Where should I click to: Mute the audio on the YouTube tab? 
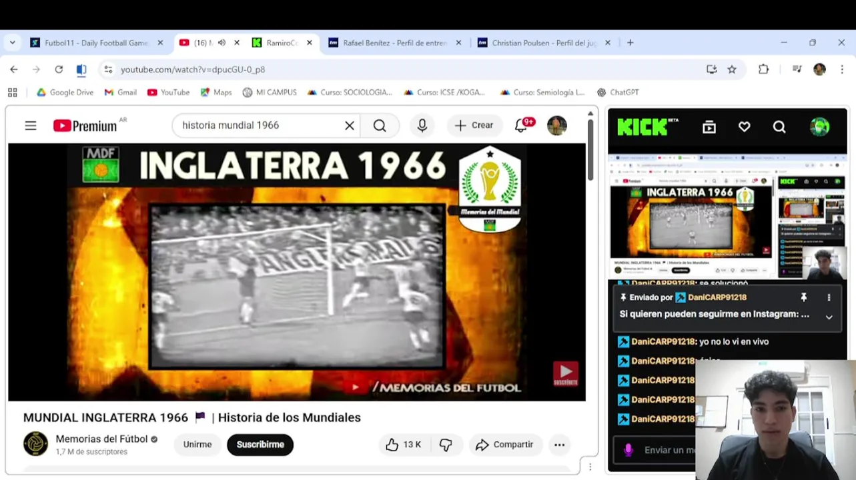coord(222,43)
